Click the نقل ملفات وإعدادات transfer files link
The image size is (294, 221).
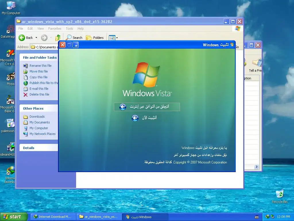click(200, 155)
